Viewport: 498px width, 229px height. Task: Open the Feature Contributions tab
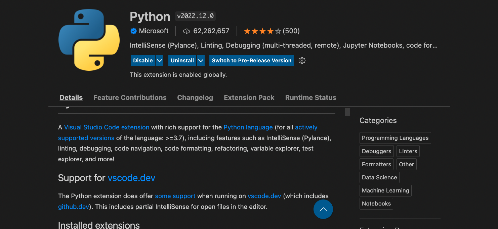[130, 98]
